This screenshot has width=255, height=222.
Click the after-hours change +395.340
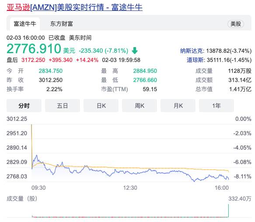click(60, 60)
